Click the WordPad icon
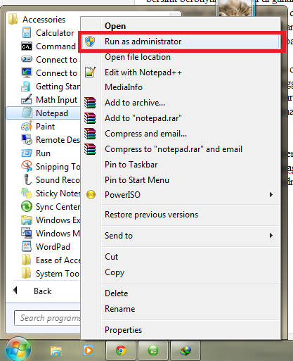Viewport: 293px width, 361px height. (27, 246)
